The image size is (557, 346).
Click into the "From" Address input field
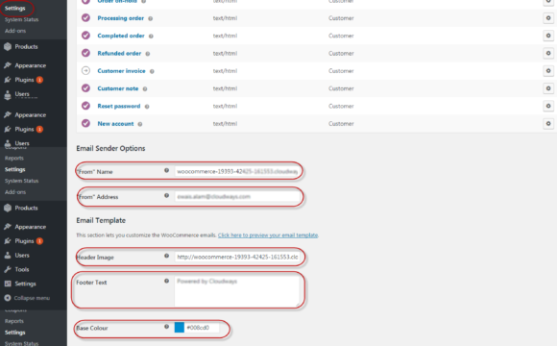click(x=237, y=197)
